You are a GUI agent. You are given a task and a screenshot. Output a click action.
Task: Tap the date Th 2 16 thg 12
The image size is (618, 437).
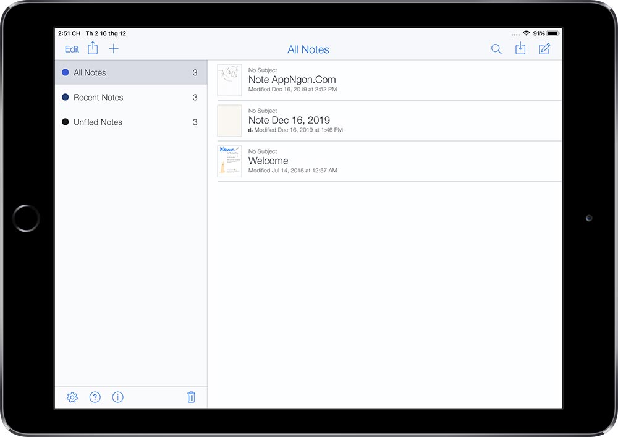[106, 33]
